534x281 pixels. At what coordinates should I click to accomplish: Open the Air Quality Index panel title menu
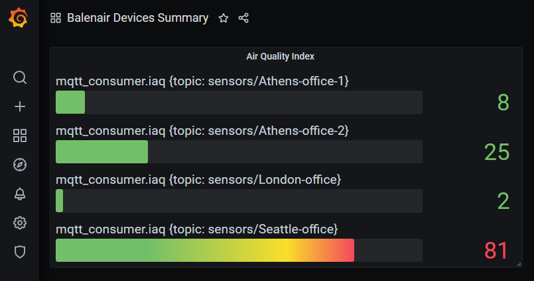coord(281,56)
